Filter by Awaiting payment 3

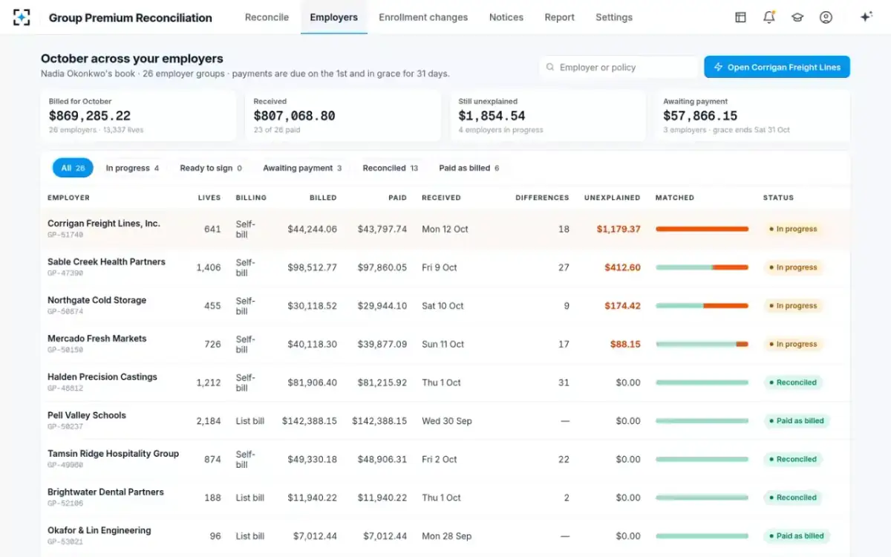coord(302,168)
